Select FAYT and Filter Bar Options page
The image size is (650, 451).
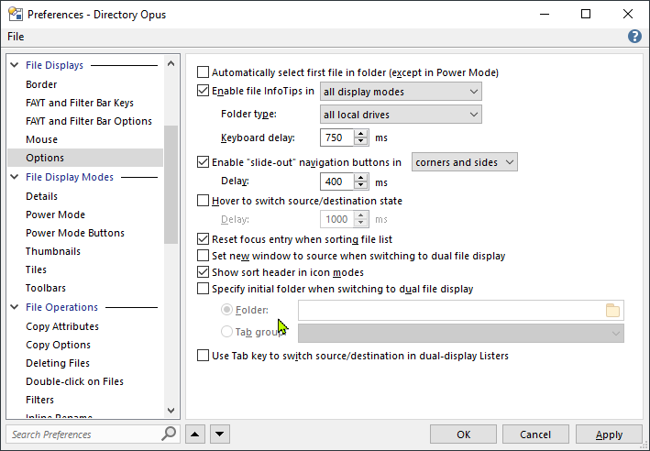click(89, 121)
